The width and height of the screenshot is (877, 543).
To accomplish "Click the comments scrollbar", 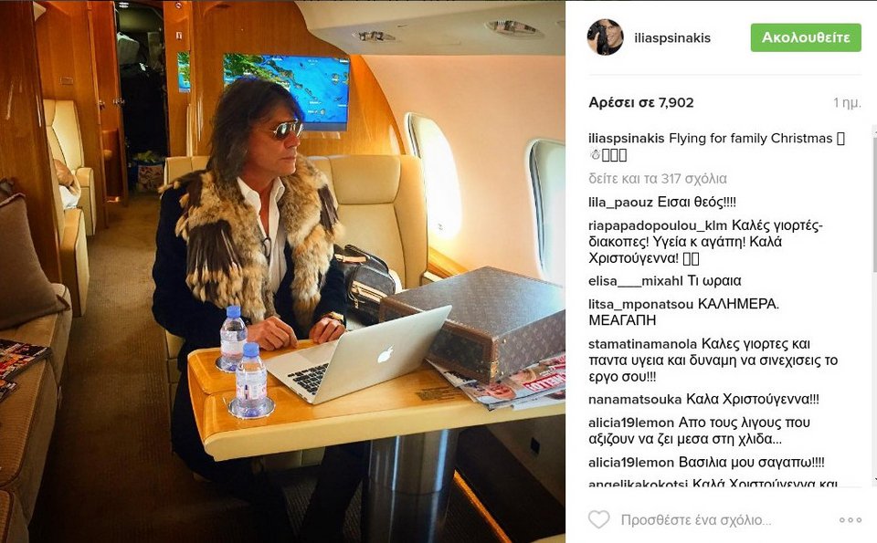I will tap(875, 305).
